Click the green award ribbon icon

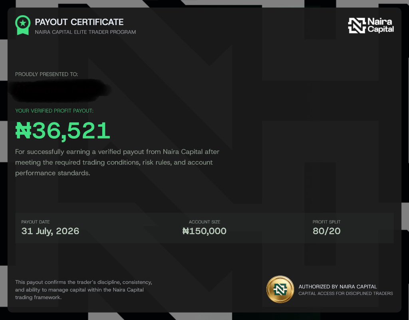23,25
